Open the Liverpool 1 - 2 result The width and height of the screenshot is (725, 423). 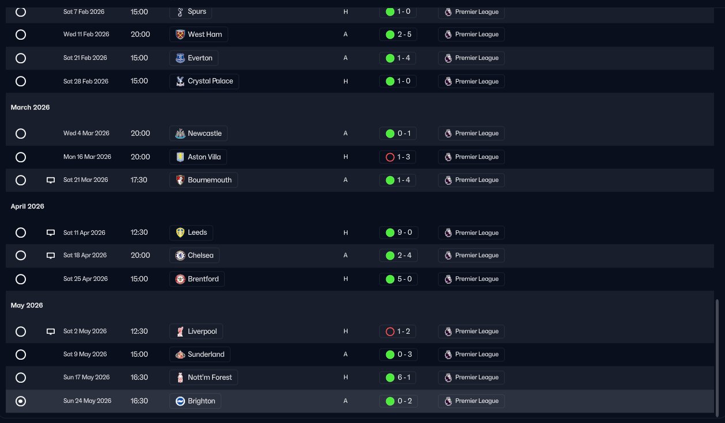(x=398, y=331)
